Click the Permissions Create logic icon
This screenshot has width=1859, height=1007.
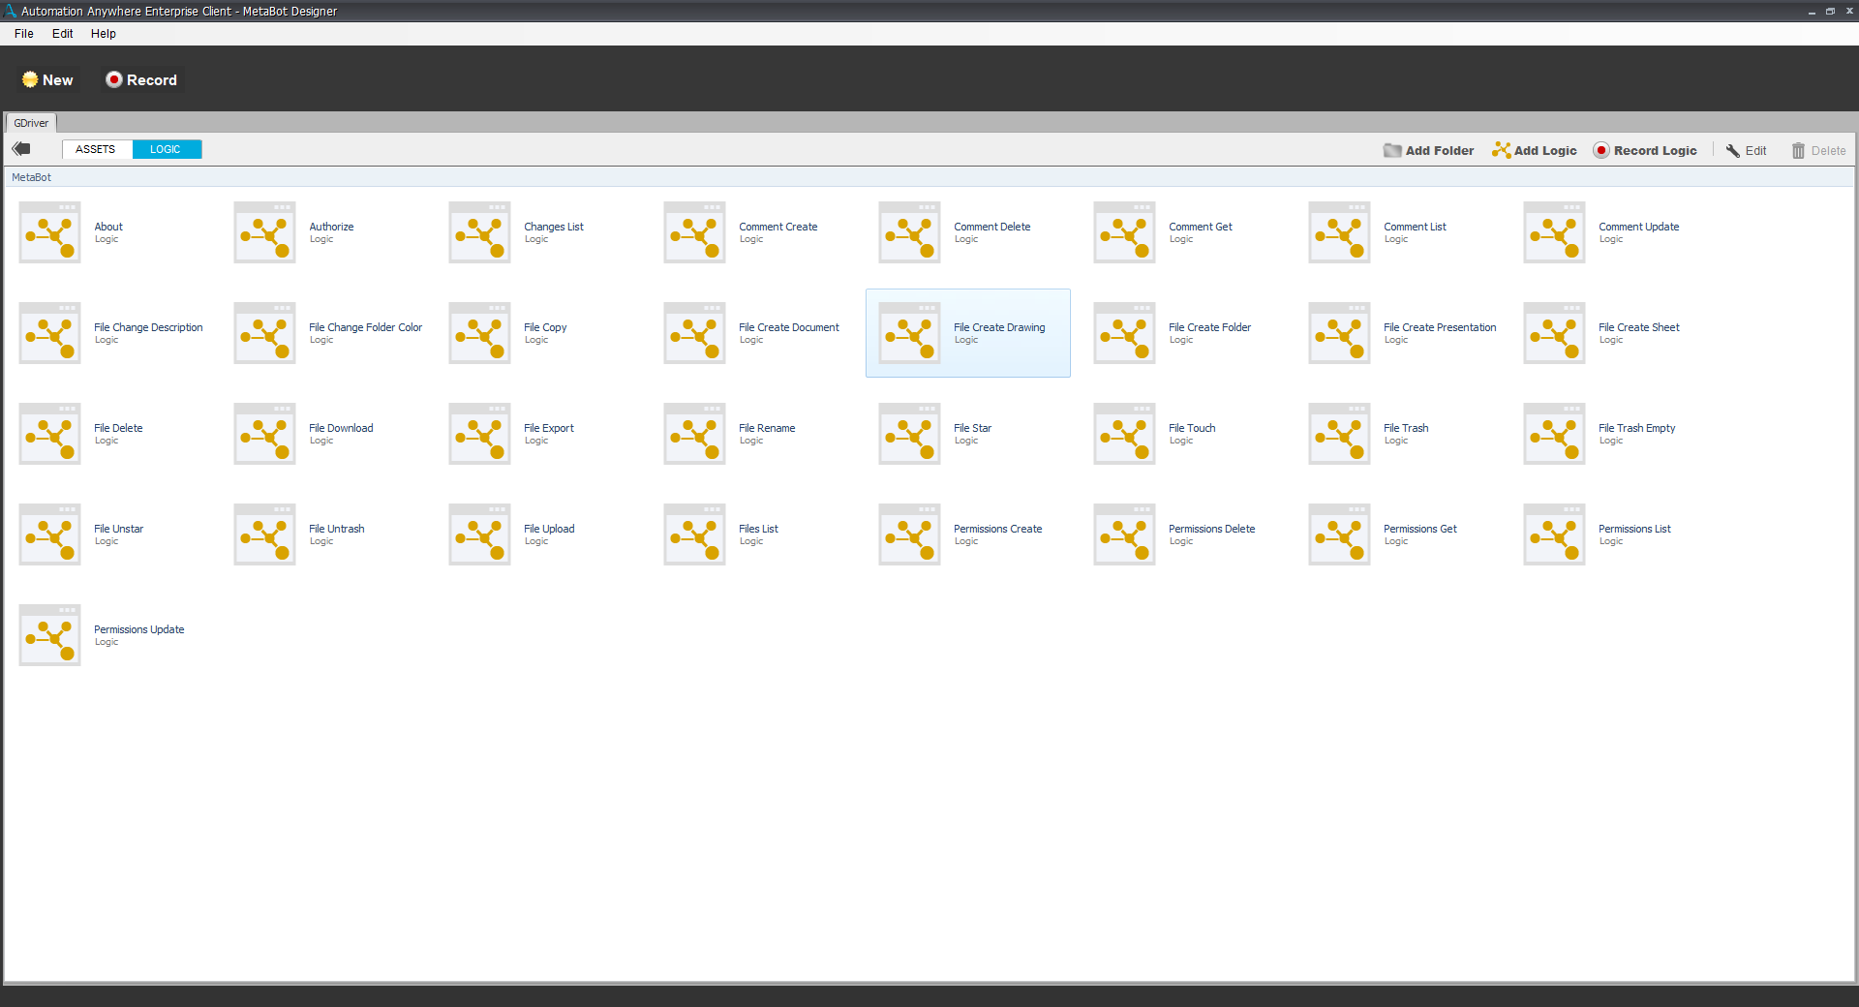pos(909,534)
